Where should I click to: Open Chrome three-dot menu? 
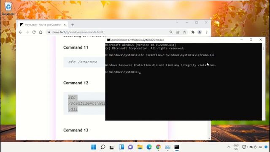pyautogui.click(x=206, y=32)
